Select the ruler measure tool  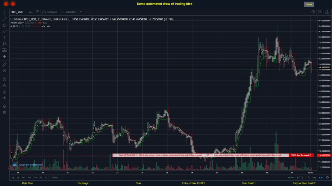tap(5, 65)
